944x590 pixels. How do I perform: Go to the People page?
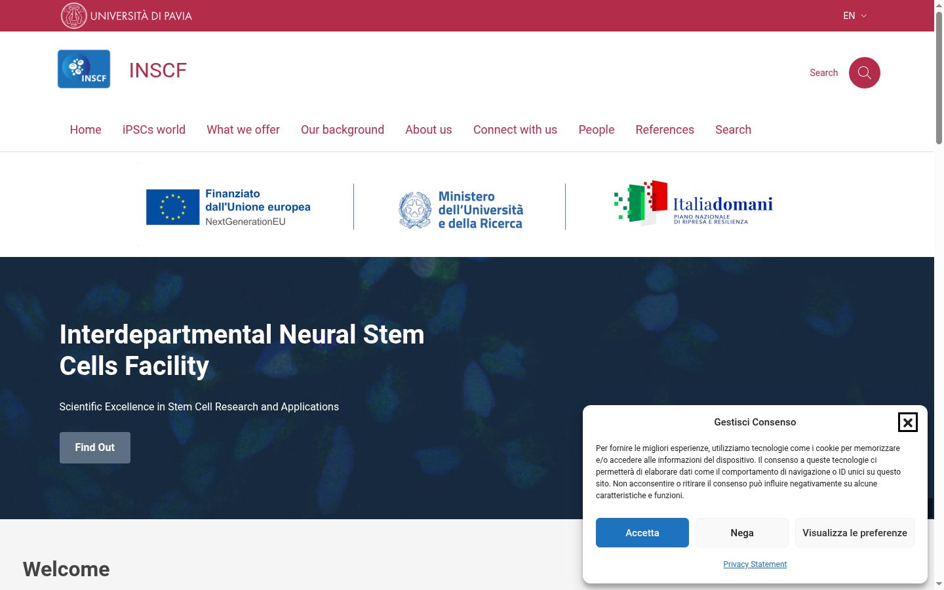(597, 130)
